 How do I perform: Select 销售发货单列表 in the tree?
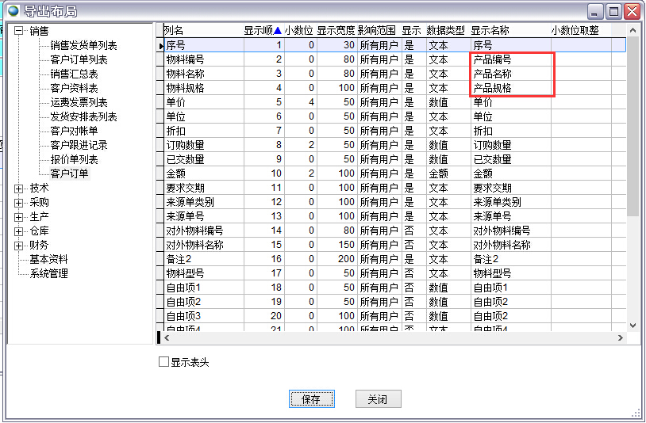click(x=83, y=45)
